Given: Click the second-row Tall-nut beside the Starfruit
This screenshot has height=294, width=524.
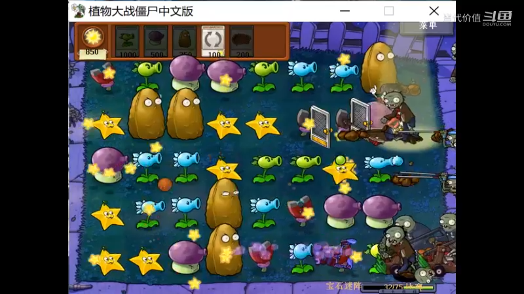Looking at the screenshot, I should pyautogui.click(x=185, y=114).
